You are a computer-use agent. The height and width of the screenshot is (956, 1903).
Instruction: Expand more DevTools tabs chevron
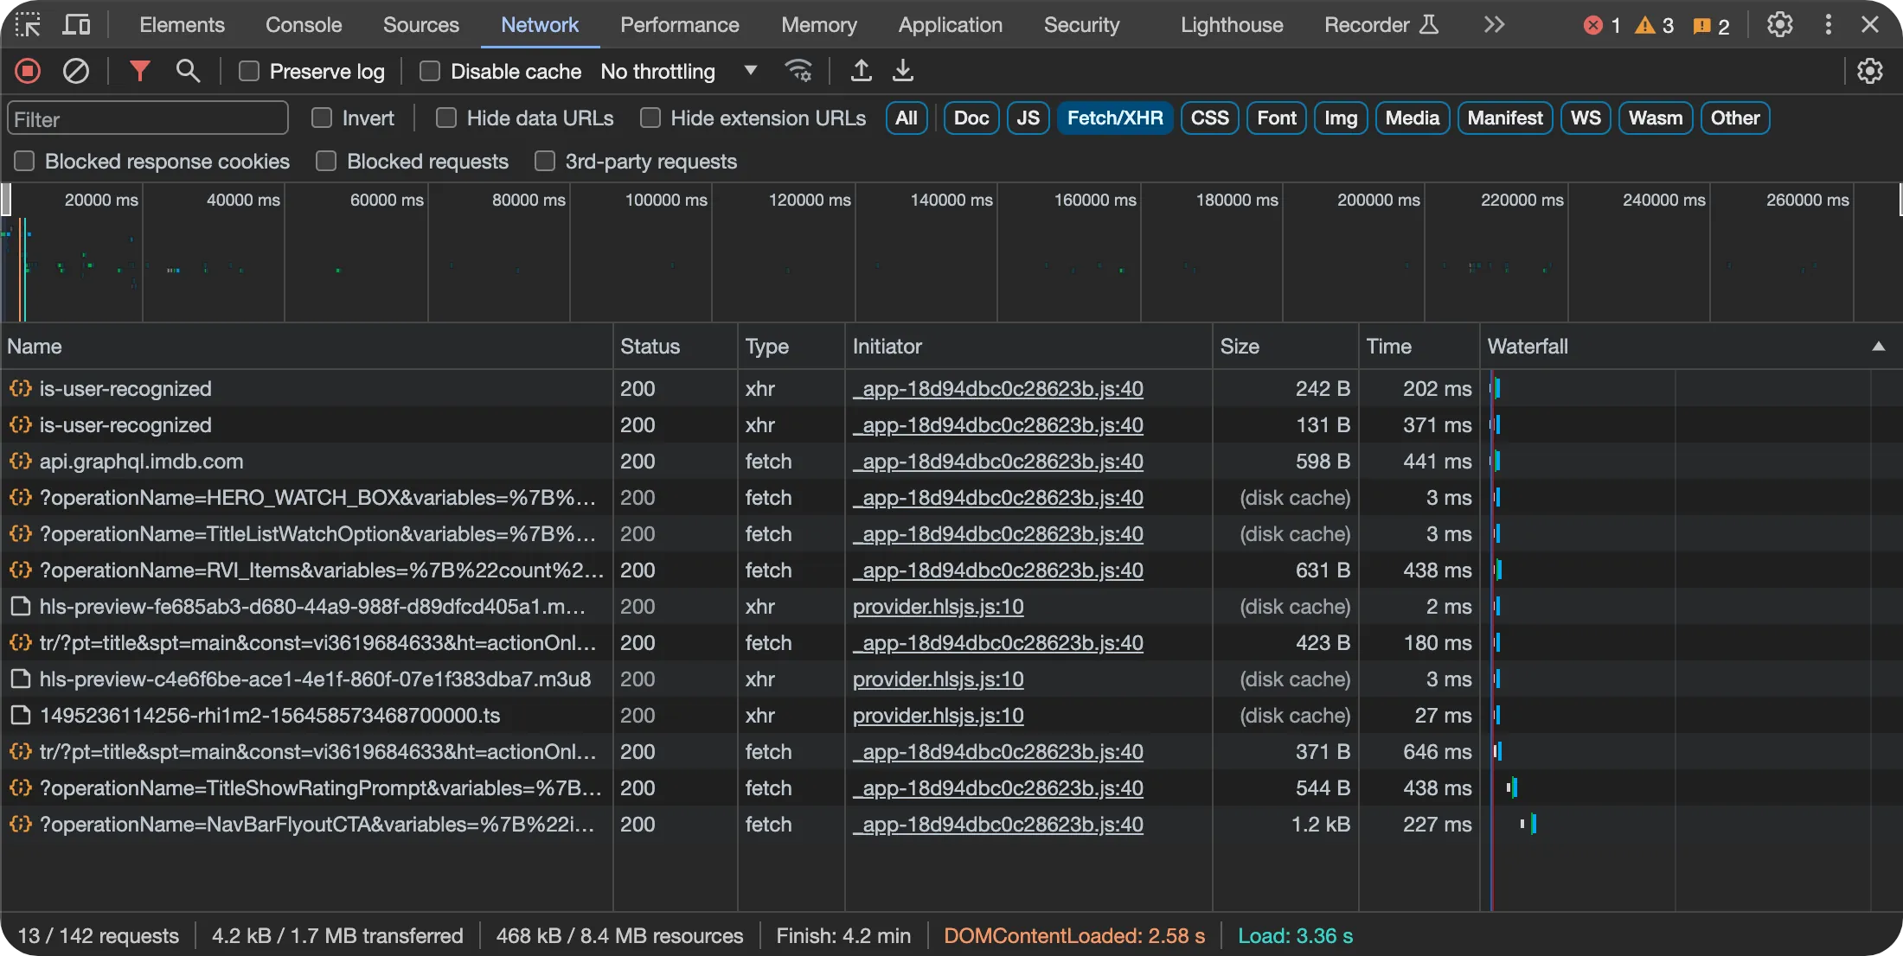click(x=1494, y=25)
